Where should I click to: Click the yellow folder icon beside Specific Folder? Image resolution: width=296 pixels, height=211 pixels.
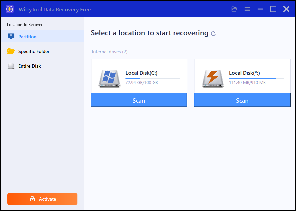pyautogui.click(x=11, y=51)
